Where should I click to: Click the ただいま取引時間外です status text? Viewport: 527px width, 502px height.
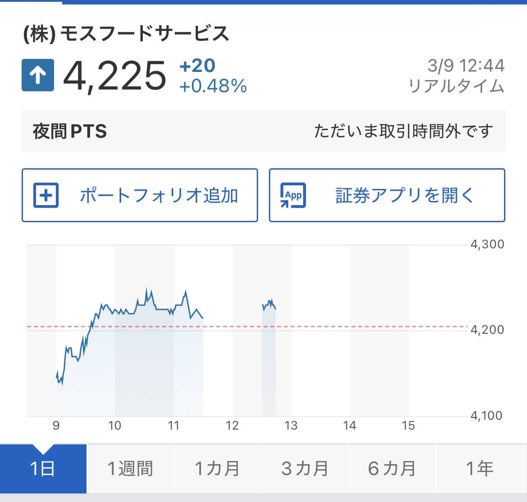(403, 131)
